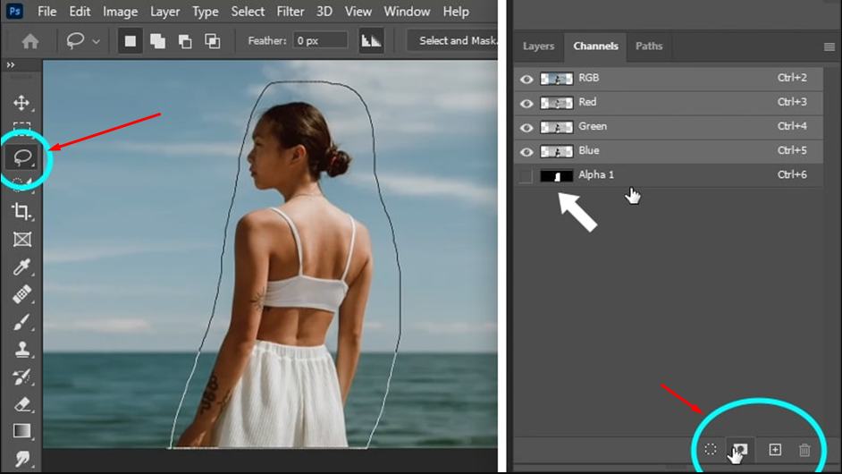Select the Blue channel thumbnail

556,151
